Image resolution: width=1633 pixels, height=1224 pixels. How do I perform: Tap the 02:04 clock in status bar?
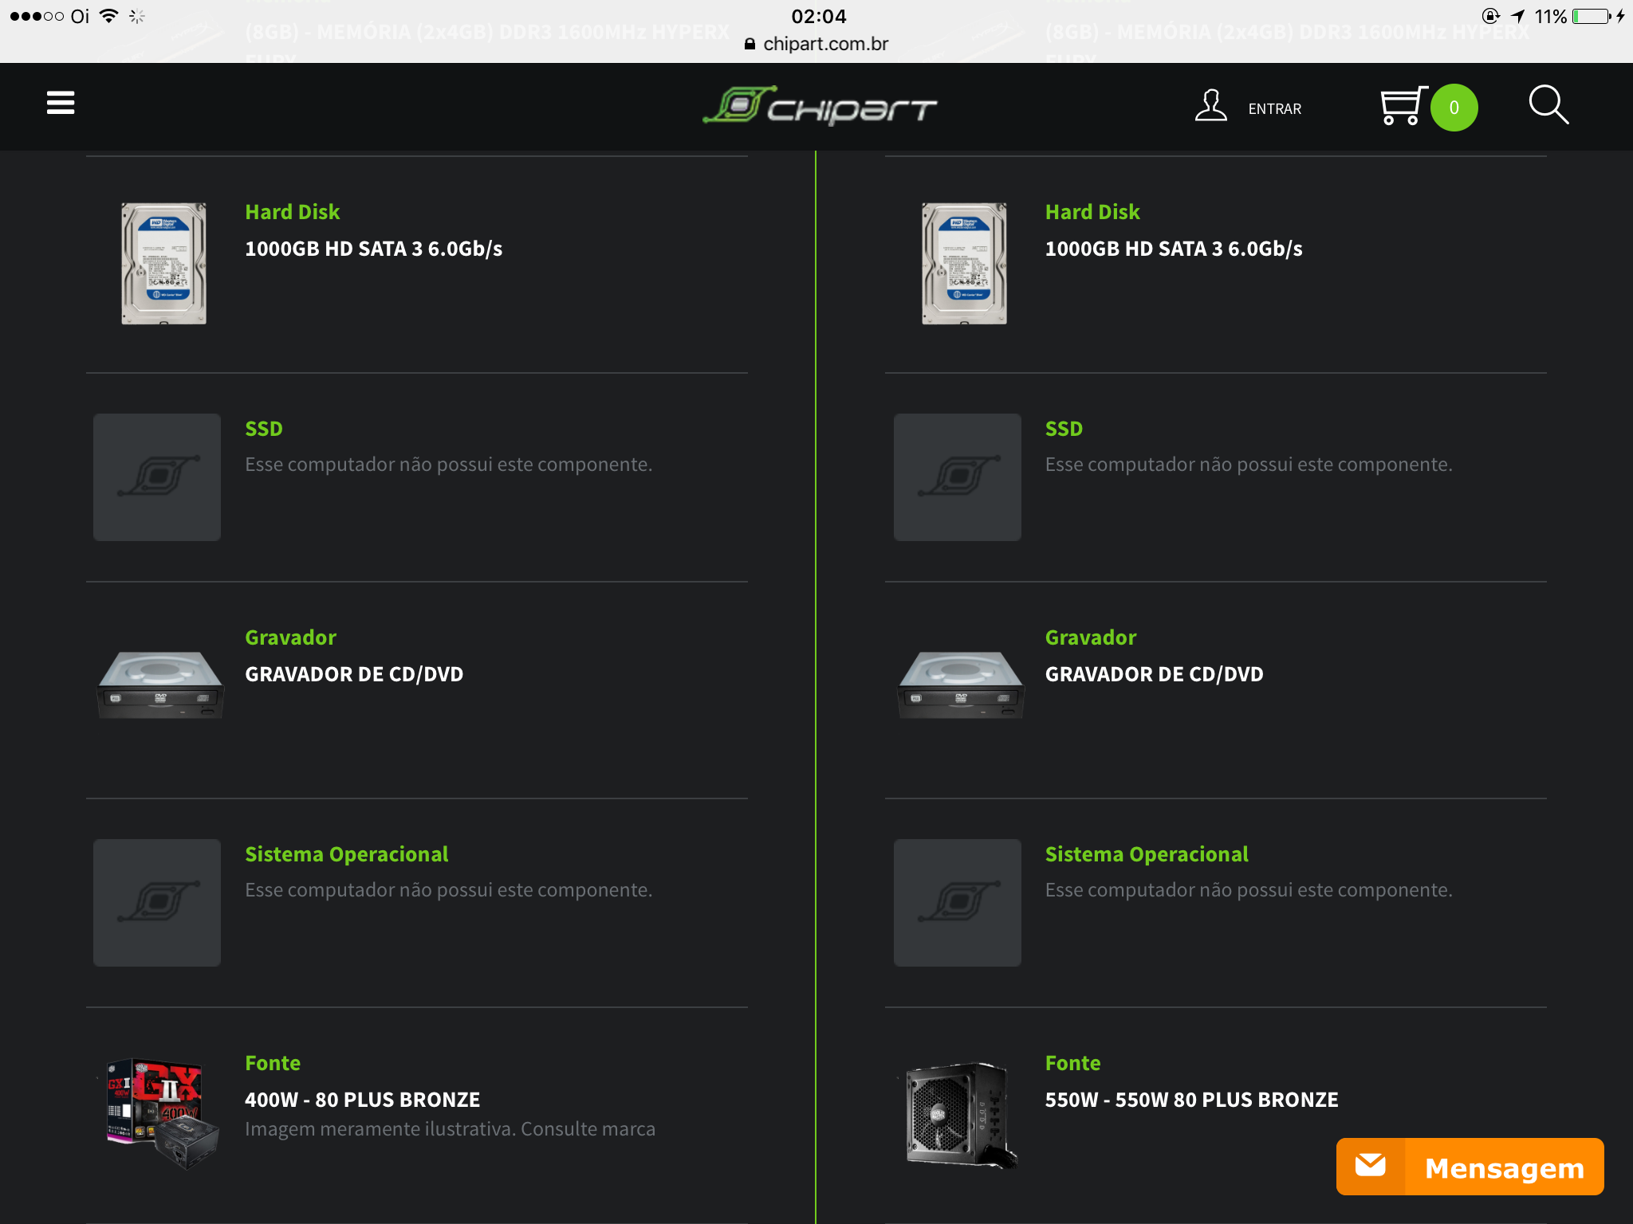(x=819, y=16)
